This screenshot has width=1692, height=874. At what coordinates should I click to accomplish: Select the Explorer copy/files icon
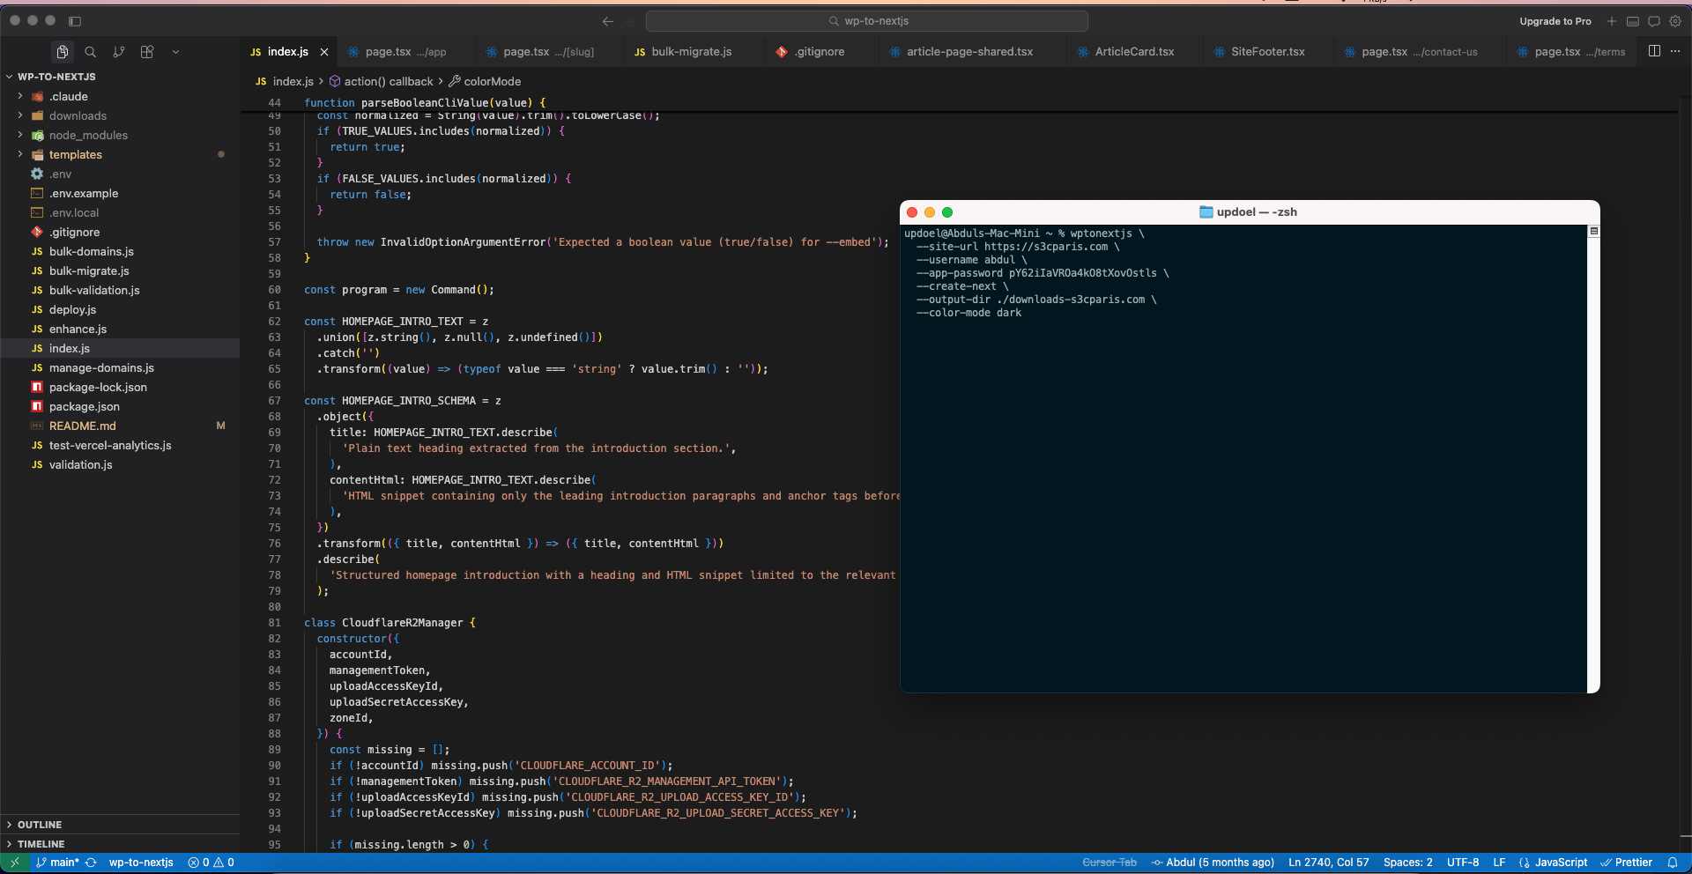[x=63, y=51]
